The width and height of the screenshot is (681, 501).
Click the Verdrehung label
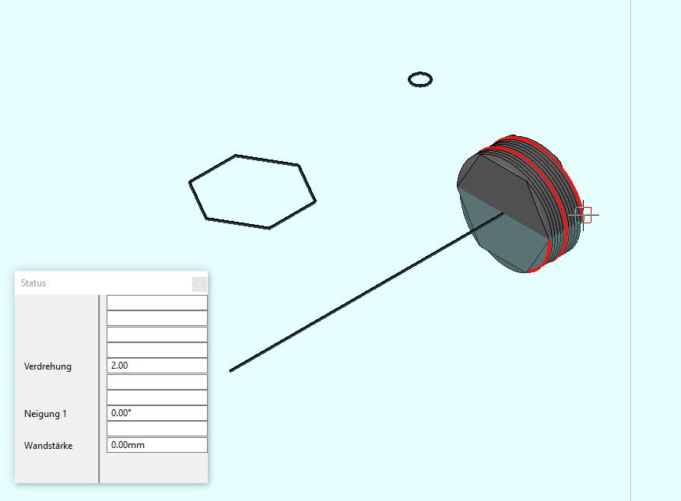pyautogui.click(x=47, y=366)
